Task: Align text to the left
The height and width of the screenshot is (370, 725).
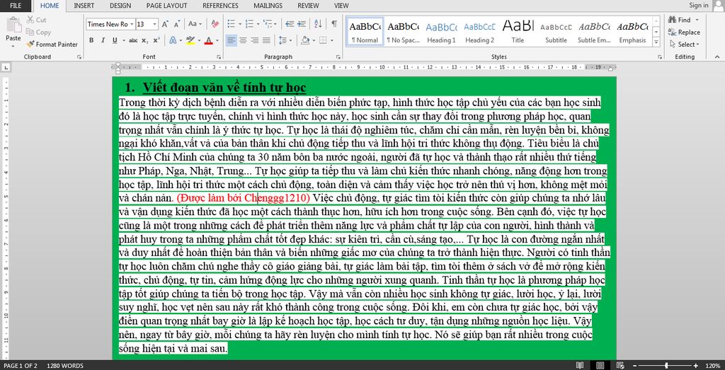Action: 232,40
